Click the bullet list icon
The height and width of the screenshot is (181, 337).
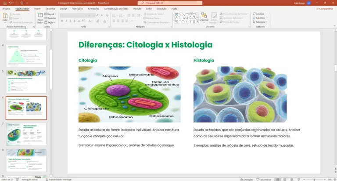[x=114, y=15]
